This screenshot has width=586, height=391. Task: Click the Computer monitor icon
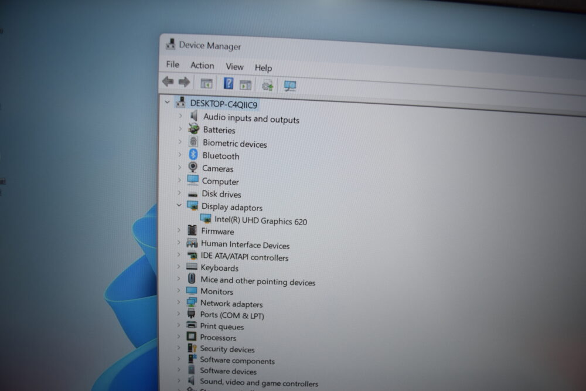pos(193,180)
